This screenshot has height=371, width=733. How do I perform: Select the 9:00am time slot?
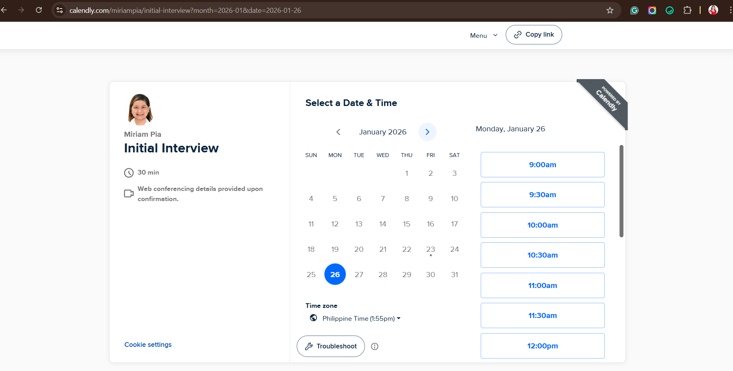542,164
